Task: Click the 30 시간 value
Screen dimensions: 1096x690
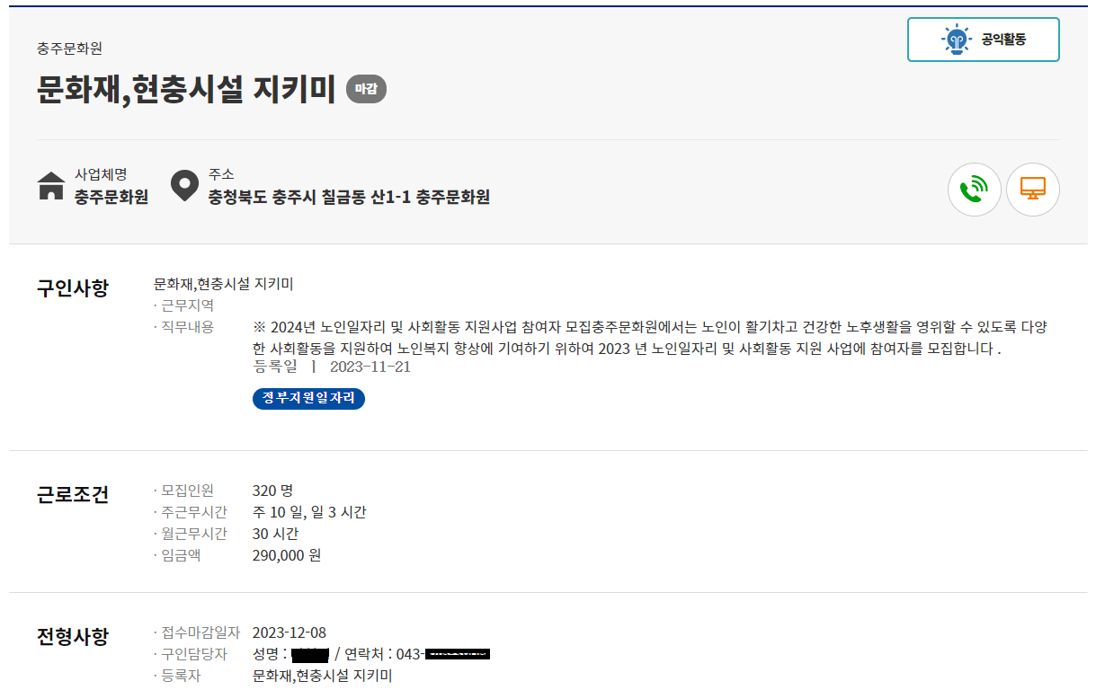Action: pyautogui.click(x=275, y=534)
